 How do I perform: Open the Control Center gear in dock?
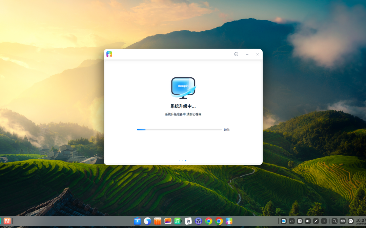coord(198,221)
